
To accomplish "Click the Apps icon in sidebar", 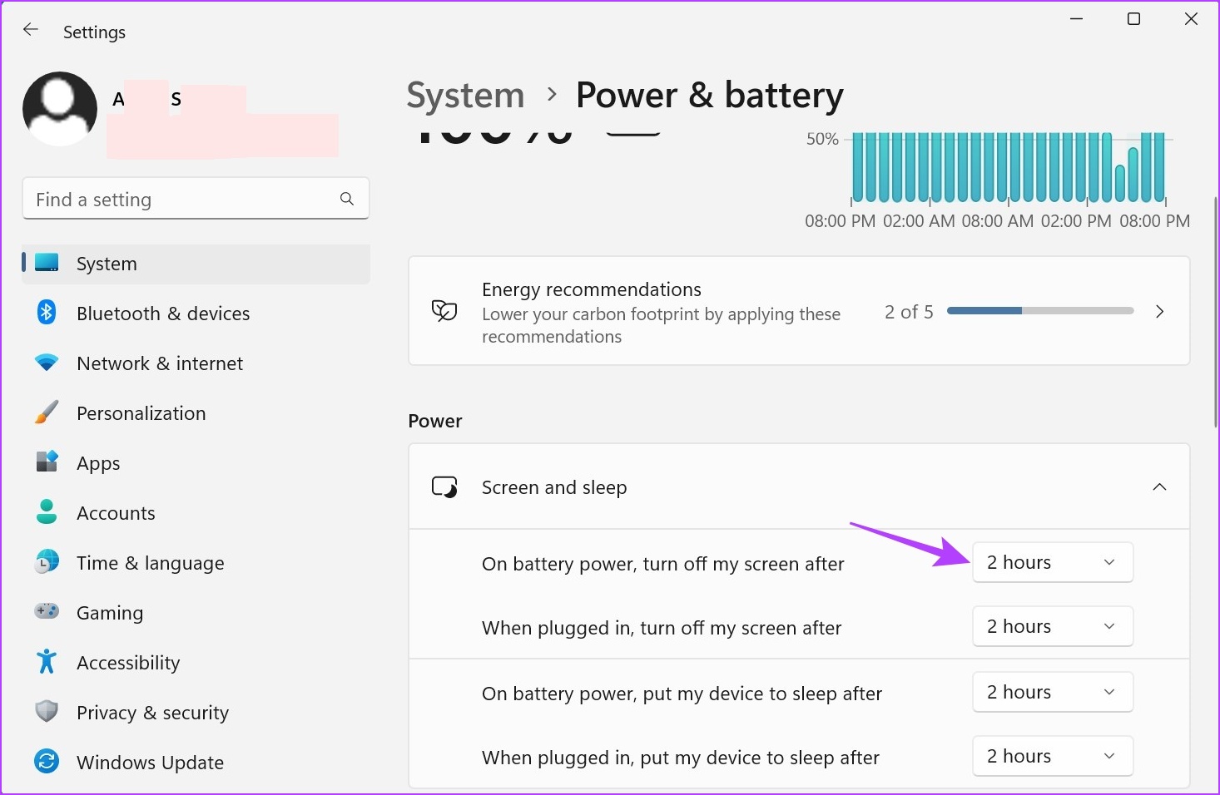I will [47, 462].
